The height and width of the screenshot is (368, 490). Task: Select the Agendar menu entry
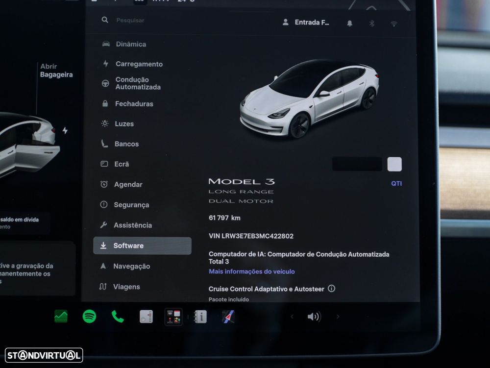[122, 185]
